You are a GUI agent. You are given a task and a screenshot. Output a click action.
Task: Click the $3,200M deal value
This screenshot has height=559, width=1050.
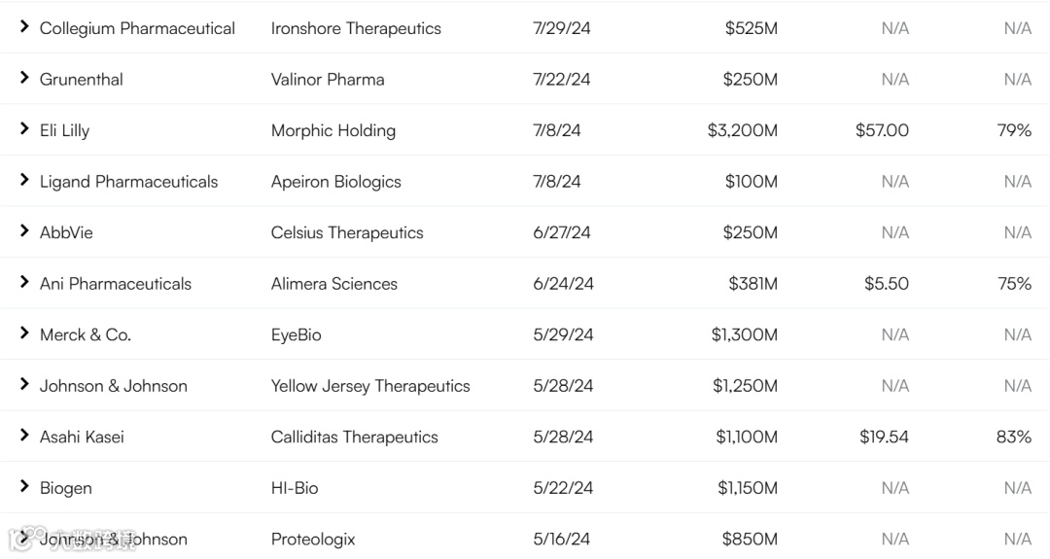click(743, 130)
